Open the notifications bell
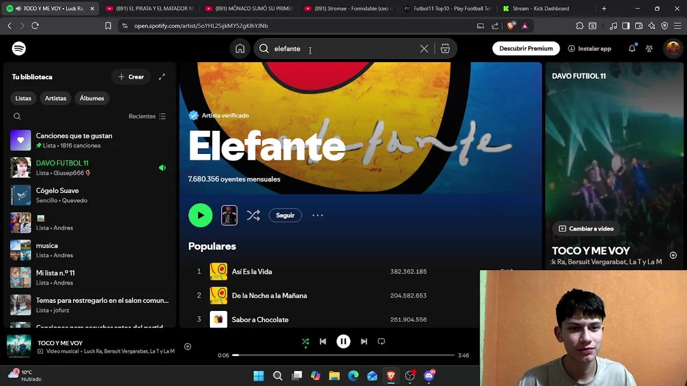Viewport: 687px width, 386px height. [x=632, y=49]
